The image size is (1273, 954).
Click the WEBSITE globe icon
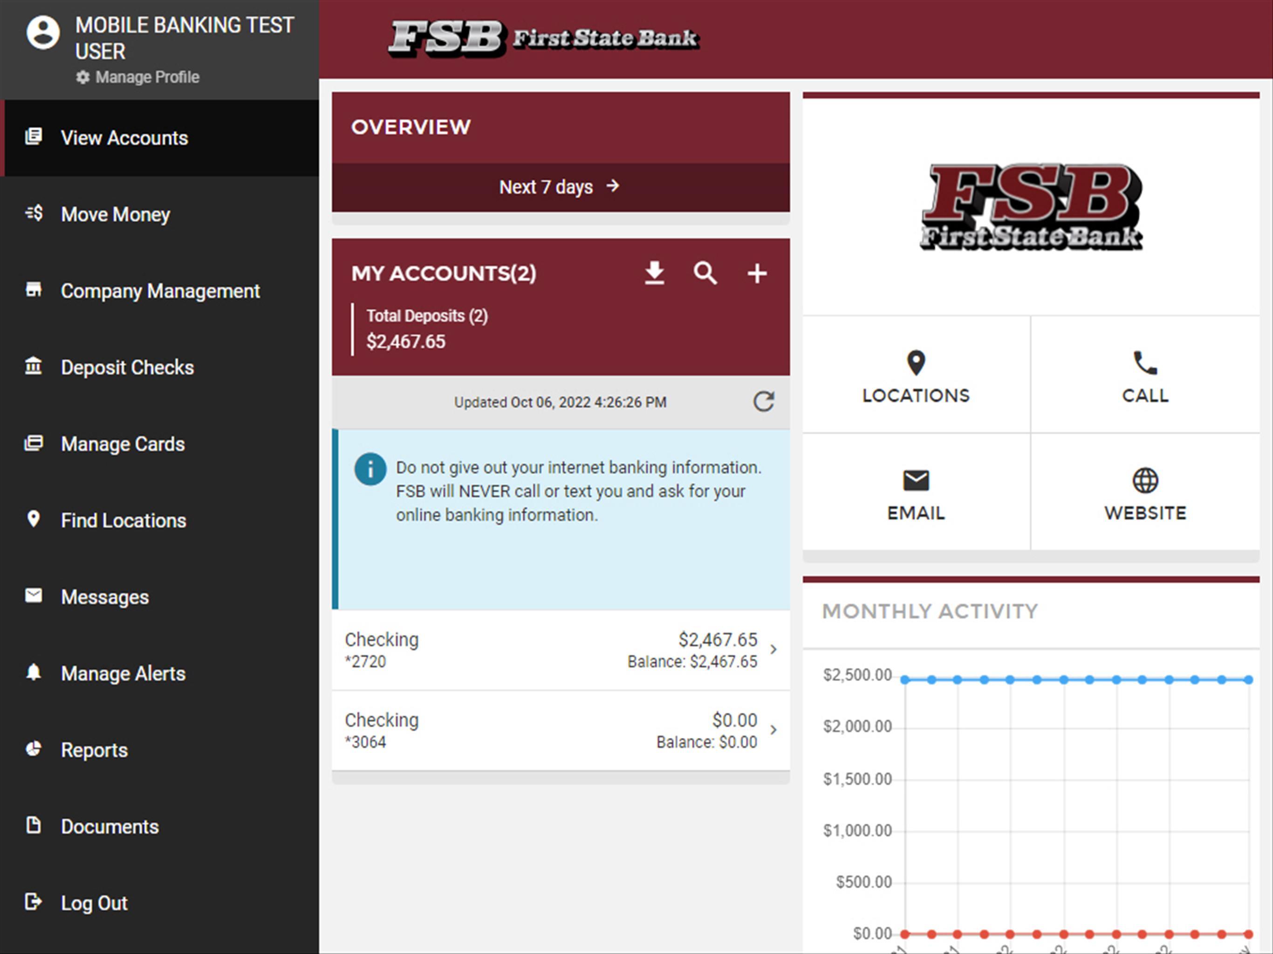click(x=1145, y=480)
